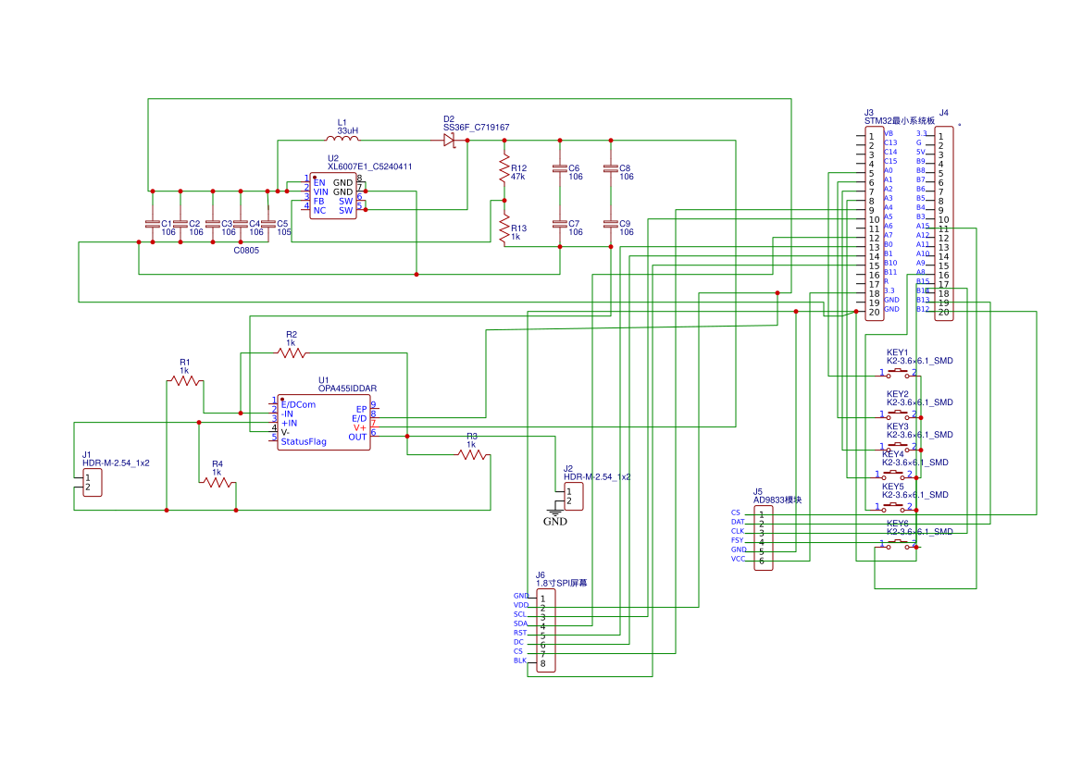Select the J1 two-pin header connector
Viewport: 1082px width, 765px height.
pyautogui.click(x=92, y=482)
